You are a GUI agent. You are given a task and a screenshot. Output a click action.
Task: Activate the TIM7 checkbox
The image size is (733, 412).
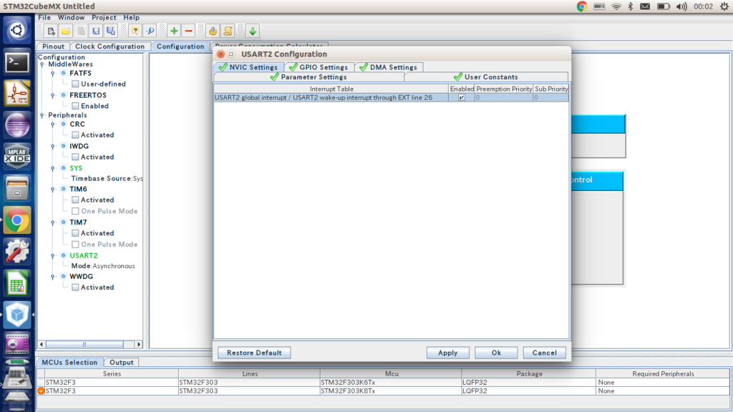tap(75, 233)
